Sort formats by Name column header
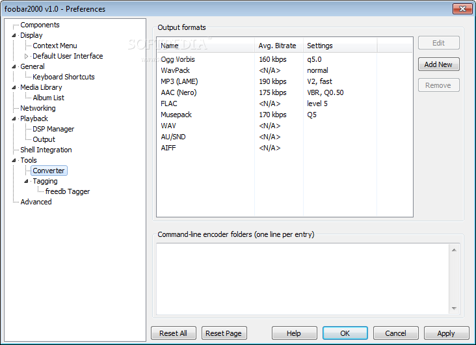This screenshot has height=345, width=476. pyautogui.click(x=206, y=46)
